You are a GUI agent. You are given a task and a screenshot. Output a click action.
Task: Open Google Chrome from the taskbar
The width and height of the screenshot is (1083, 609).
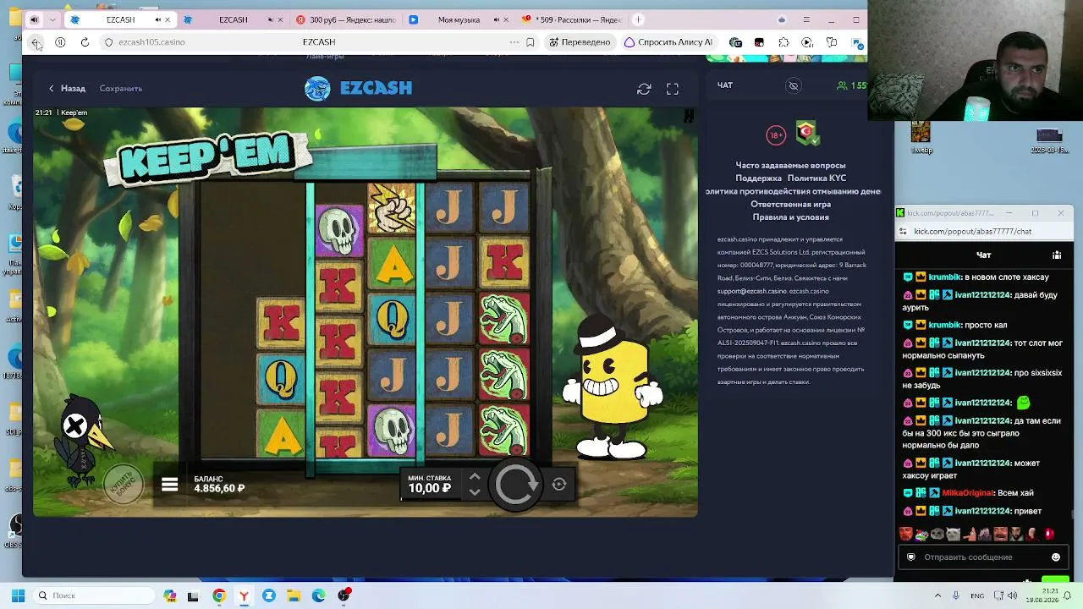pos(219,595)
